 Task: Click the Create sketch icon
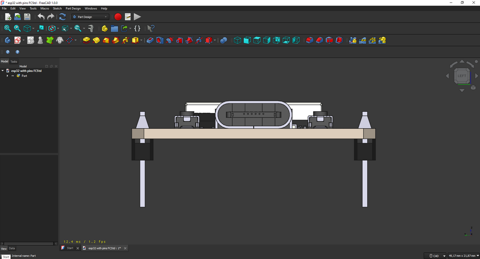[x=18, y=40]
